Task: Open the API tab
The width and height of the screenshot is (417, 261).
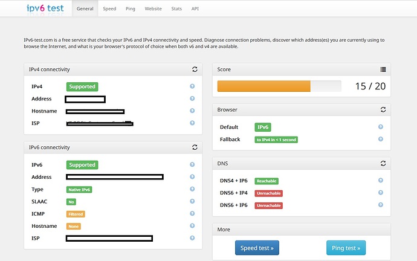Action: pos(195,9)
